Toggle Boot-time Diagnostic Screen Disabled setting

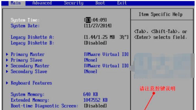click(96, 106)
